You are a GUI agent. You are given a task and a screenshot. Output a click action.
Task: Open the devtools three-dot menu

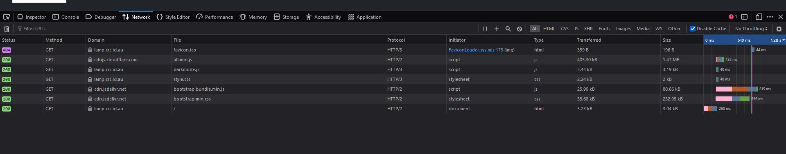pyautogui.click(x=770, y=17)
